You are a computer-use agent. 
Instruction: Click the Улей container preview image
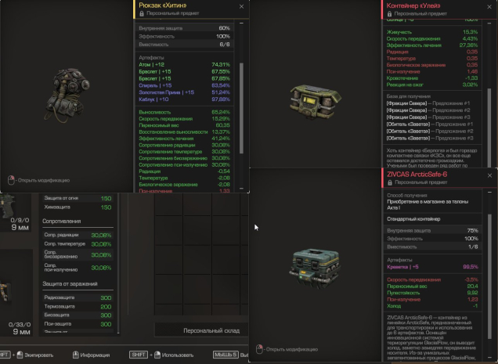tap(316, 101)
